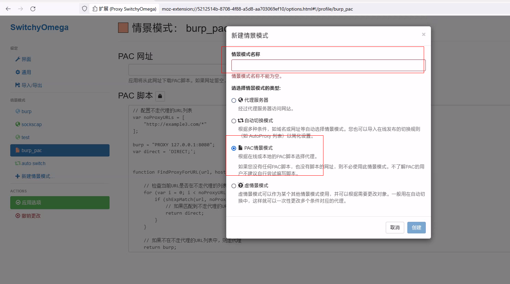Click the browser back arrow
510x284 pixels.
[8, 9]
